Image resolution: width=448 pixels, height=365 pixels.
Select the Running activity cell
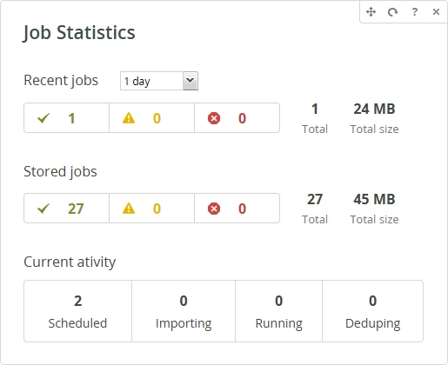278,311
